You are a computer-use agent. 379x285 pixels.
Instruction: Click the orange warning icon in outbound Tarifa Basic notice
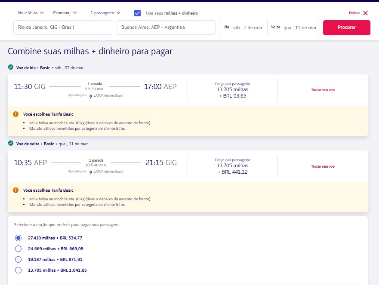pyautogui.click(x=16, y=114)
